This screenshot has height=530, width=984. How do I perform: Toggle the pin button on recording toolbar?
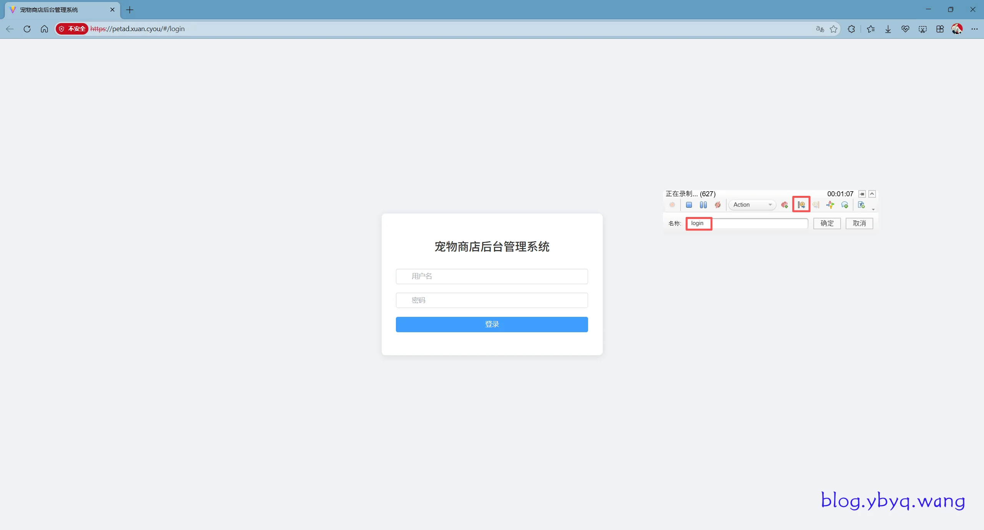862,194
